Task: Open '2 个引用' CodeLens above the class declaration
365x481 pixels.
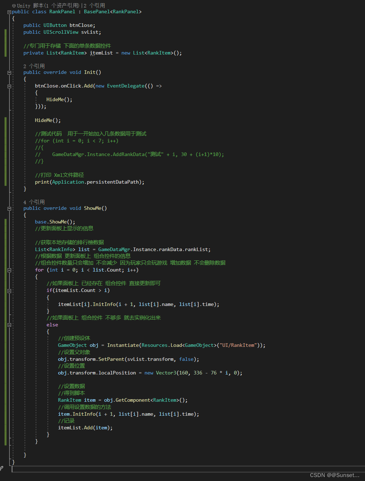Action: click(95, 6)
